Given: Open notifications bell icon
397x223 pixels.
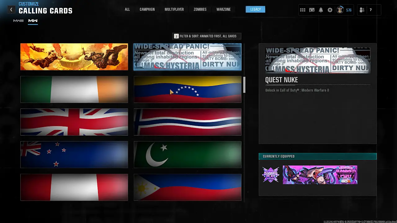Looking at the screenshot, I should click(321, 10).
